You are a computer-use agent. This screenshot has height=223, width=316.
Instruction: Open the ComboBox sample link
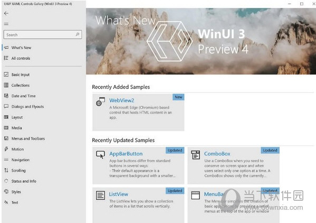click(217, 154)
